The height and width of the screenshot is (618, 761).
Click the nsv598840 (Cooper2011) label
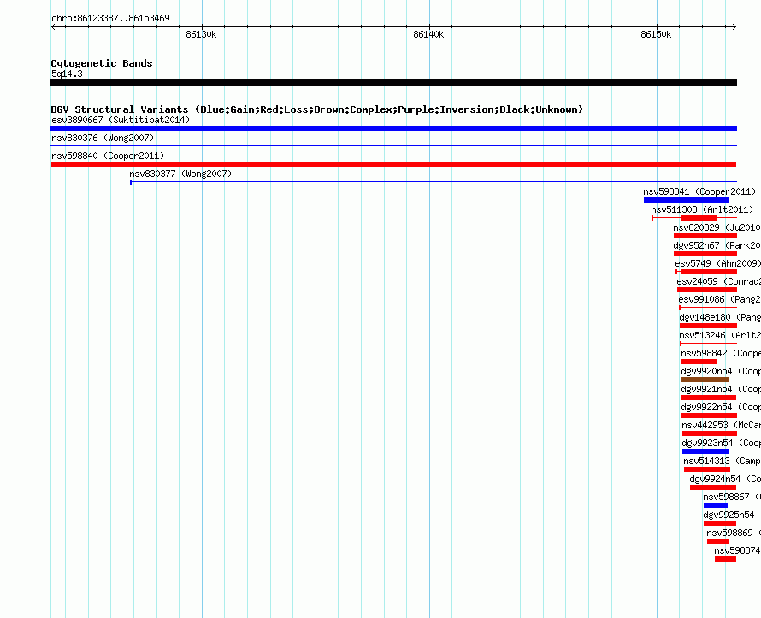108,156
